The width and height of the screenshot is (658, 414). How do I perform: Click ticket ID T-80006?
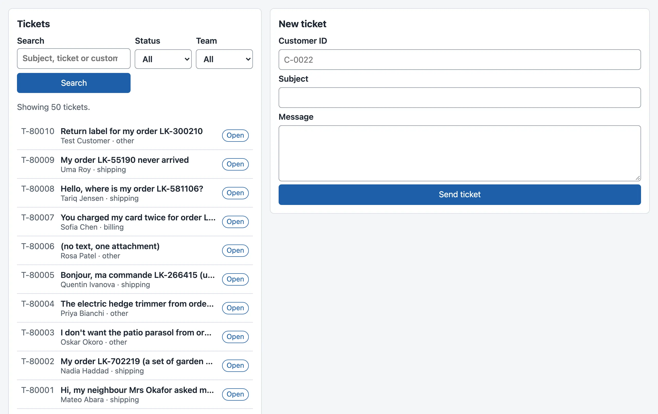[x=38, y=246]
